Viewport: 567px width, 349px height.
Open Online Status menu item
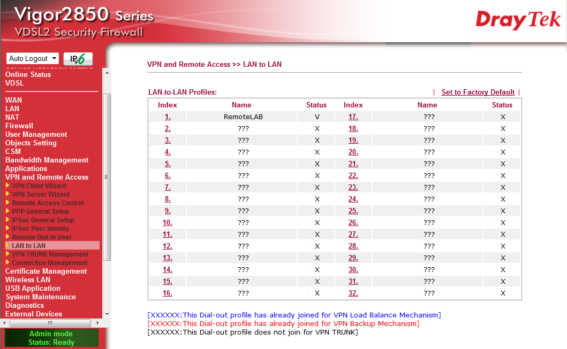click(x=28, y=74)
